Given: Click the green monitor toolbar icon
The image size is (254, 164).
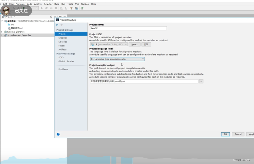Looking at the screenshot, I should tap(82, 8).
